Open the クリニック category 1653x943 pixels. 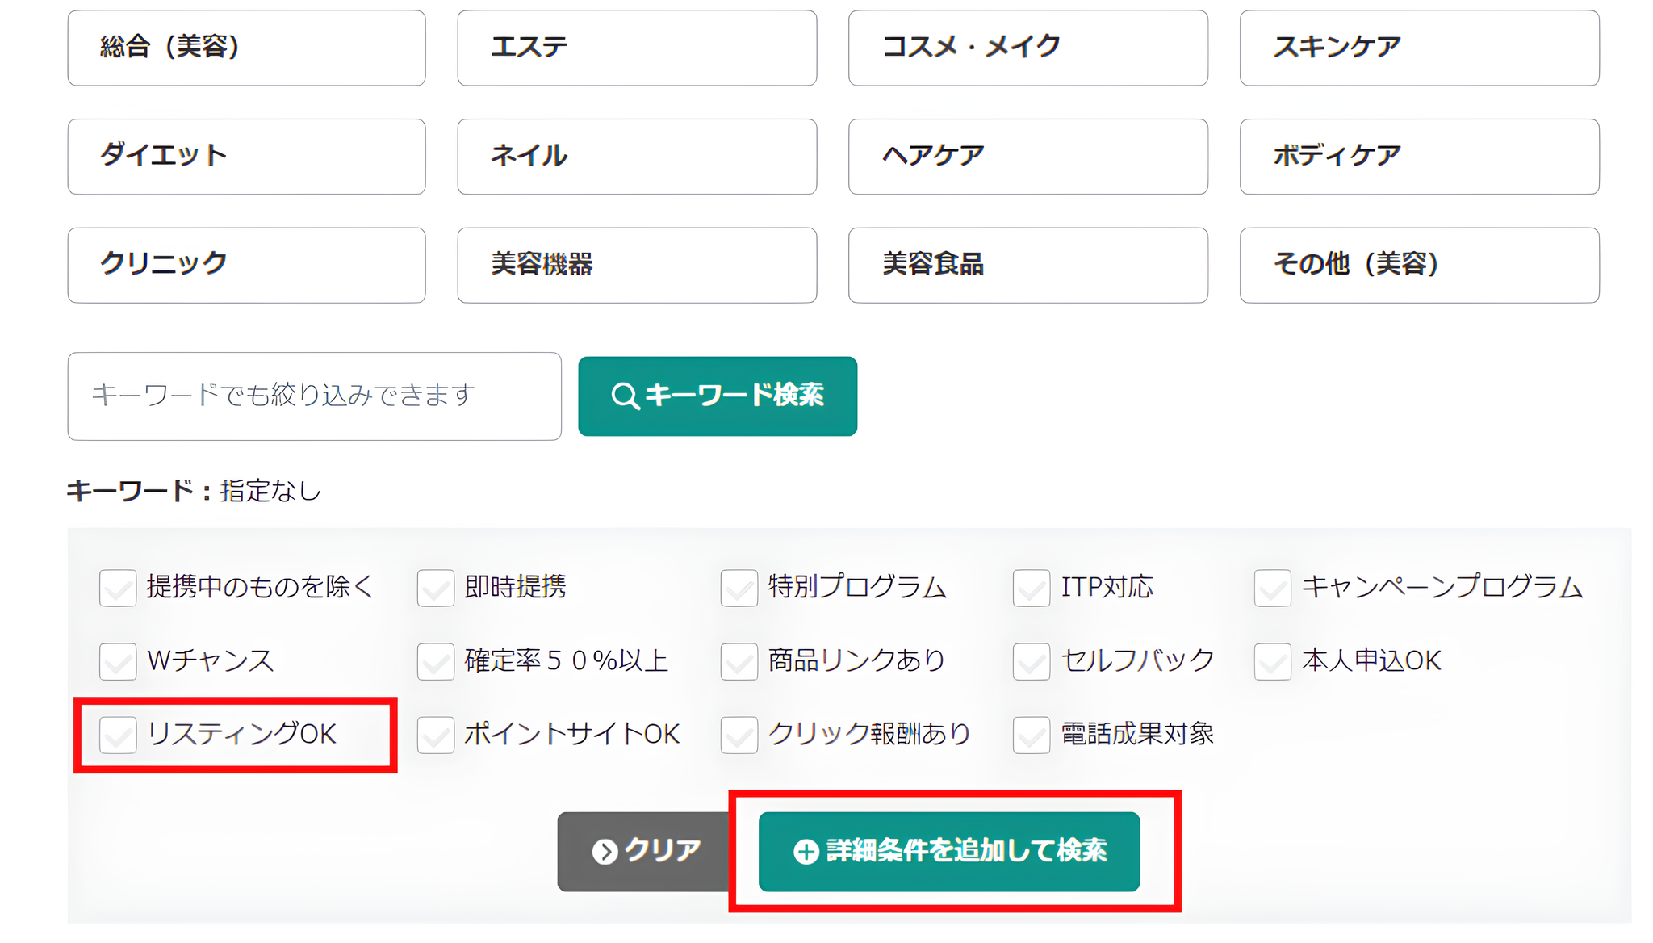point(246,265)
